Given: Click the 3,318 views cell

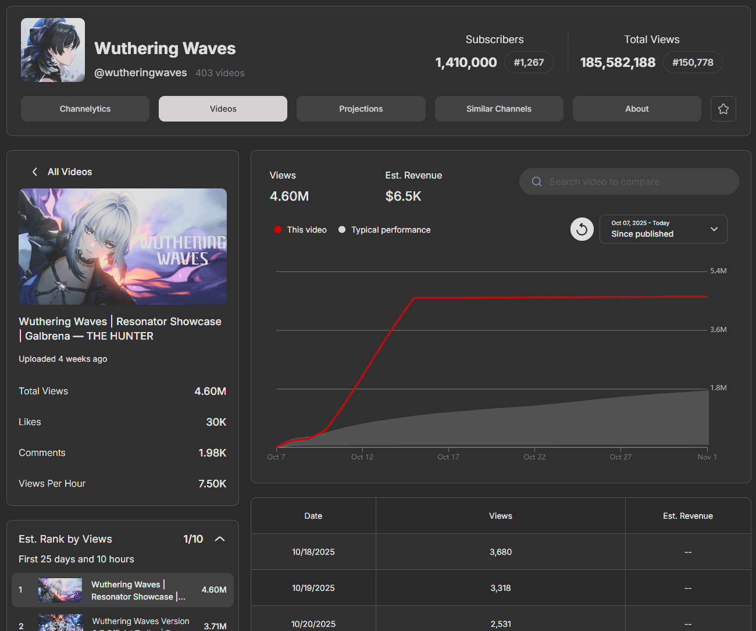Looking at the screenshot, I should pos(501,588).
